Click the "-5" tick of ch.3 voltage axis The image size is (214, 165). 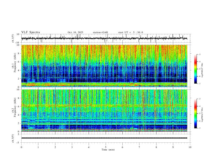pos(18,143)
